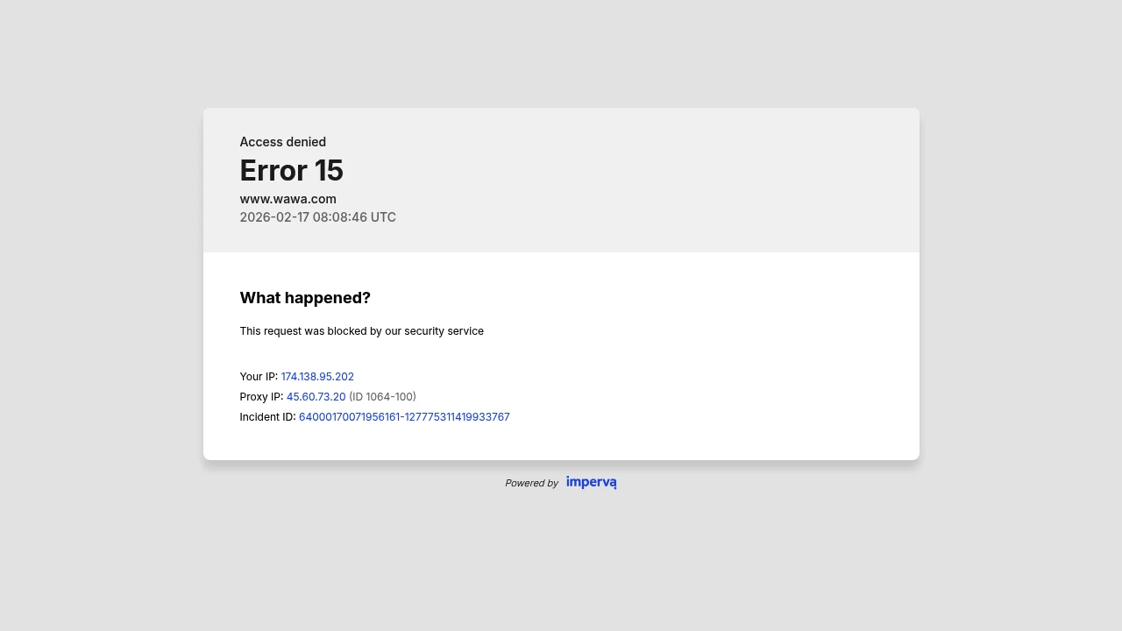
Task: Click the Imperva logo
Action: point(591,482)
